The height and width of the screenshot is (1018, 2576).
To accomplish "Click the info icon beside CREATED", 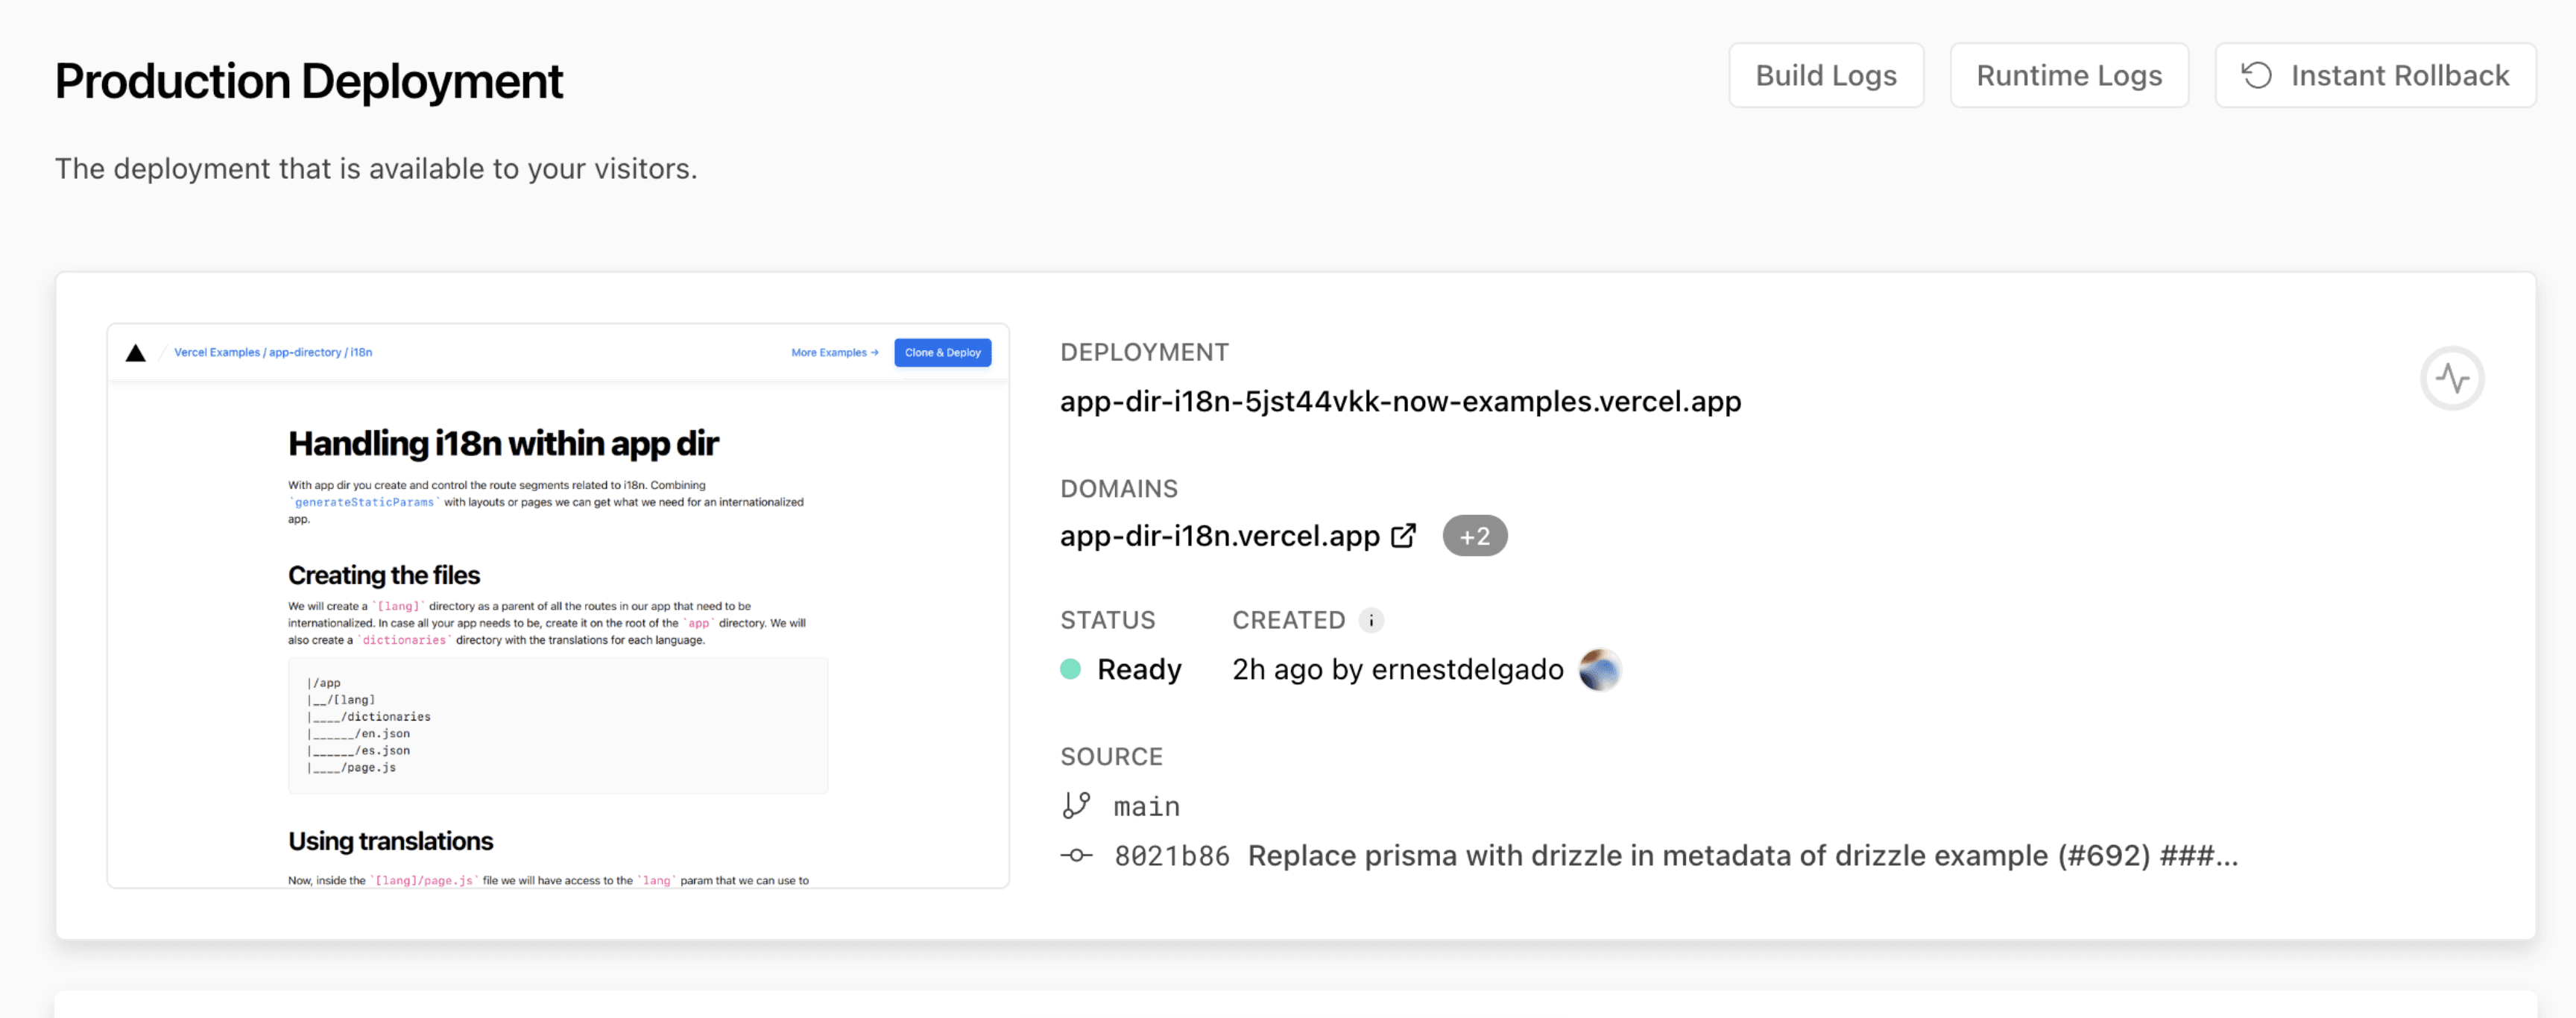I will coord(1370,620).
